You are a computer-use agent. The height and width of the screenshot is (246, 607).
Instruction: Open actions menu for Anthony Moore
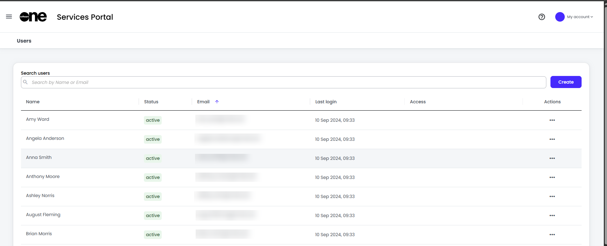(x=552, y=177)
